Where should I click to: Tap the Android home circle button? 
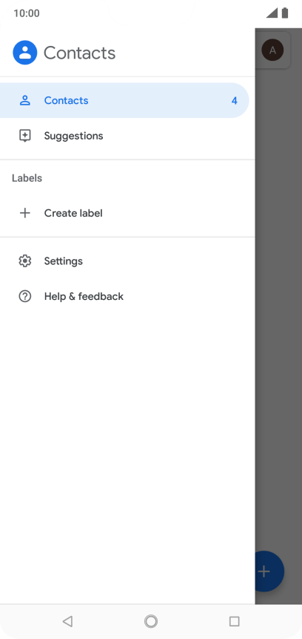tap(151, 621)
